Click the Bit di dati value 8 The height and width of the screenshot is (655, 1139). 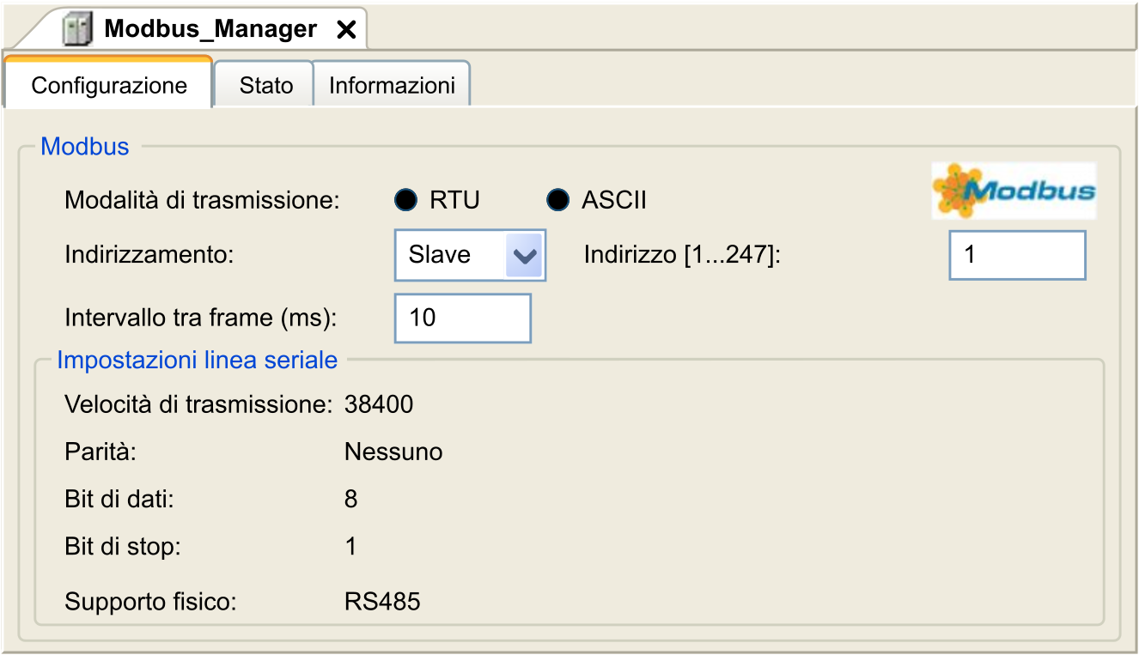point(351,499)
